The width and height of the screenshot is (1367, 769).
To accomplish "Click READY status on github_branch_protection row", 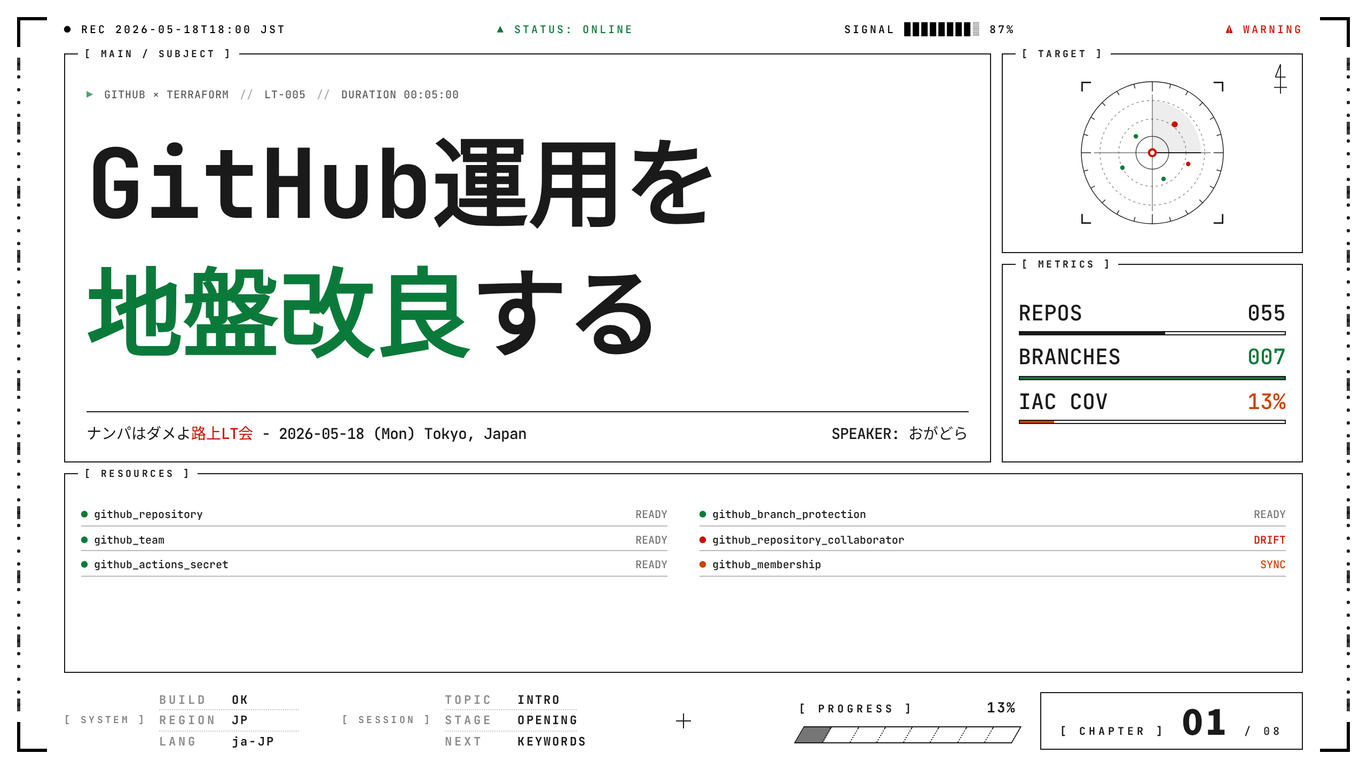I will point(1269,514).
